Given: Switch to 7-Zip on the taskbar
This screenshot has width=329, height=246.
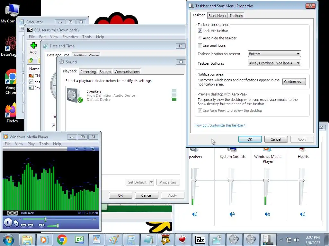Looking at the screenshot, I should 200,240.
